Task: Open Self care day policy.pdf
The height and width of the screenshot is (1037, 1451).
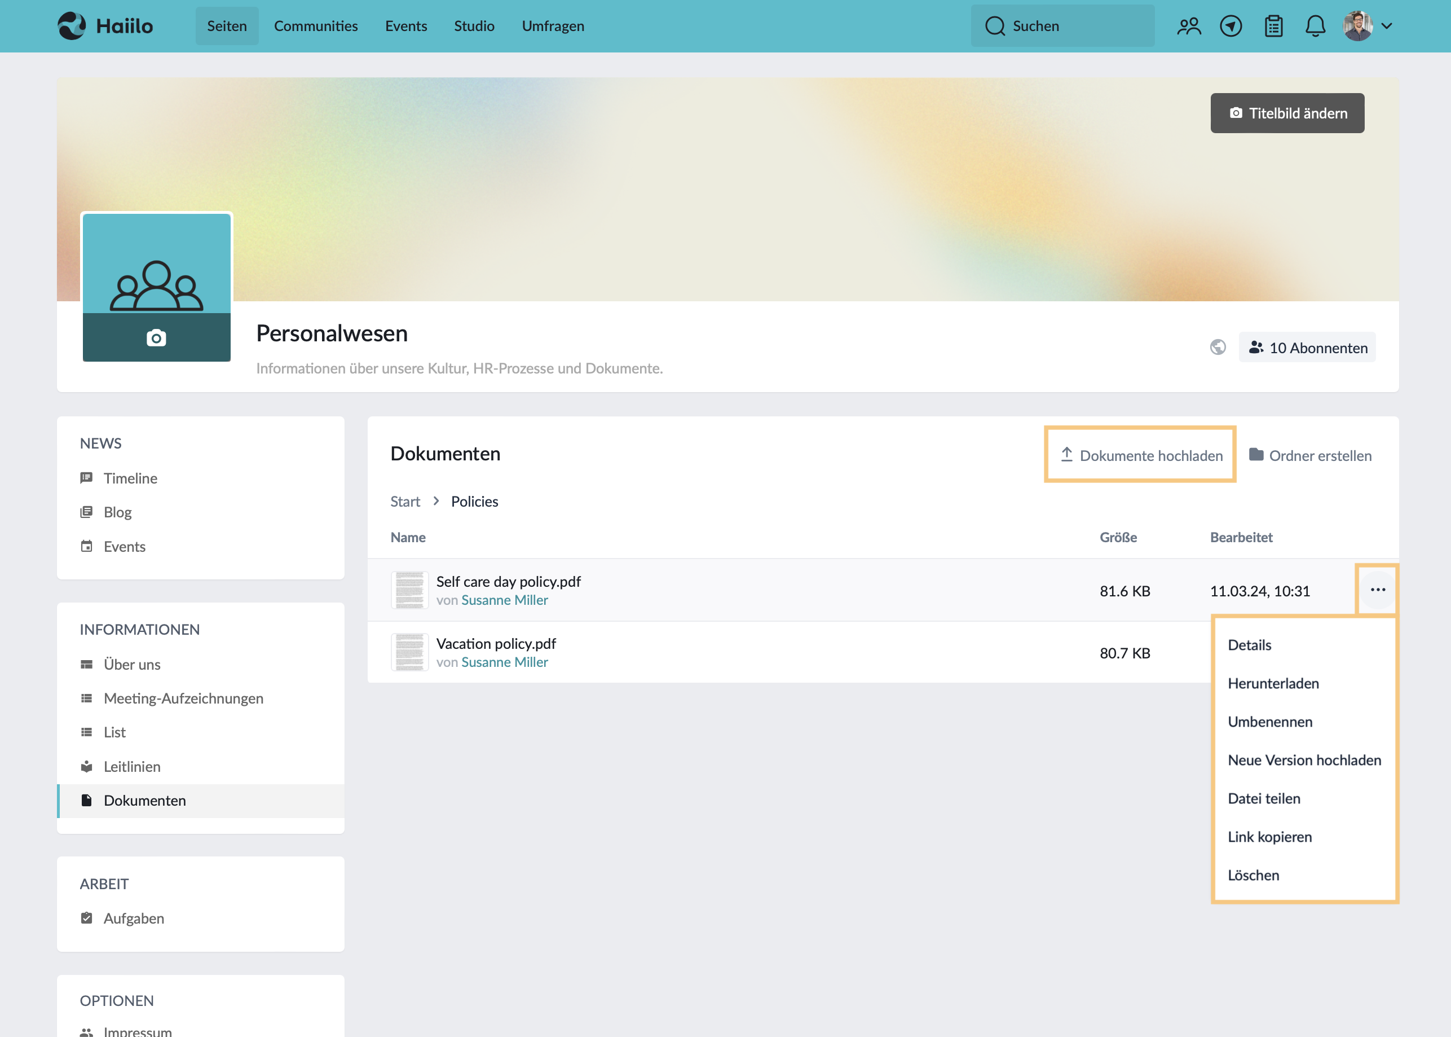Action: coord(509,581)
